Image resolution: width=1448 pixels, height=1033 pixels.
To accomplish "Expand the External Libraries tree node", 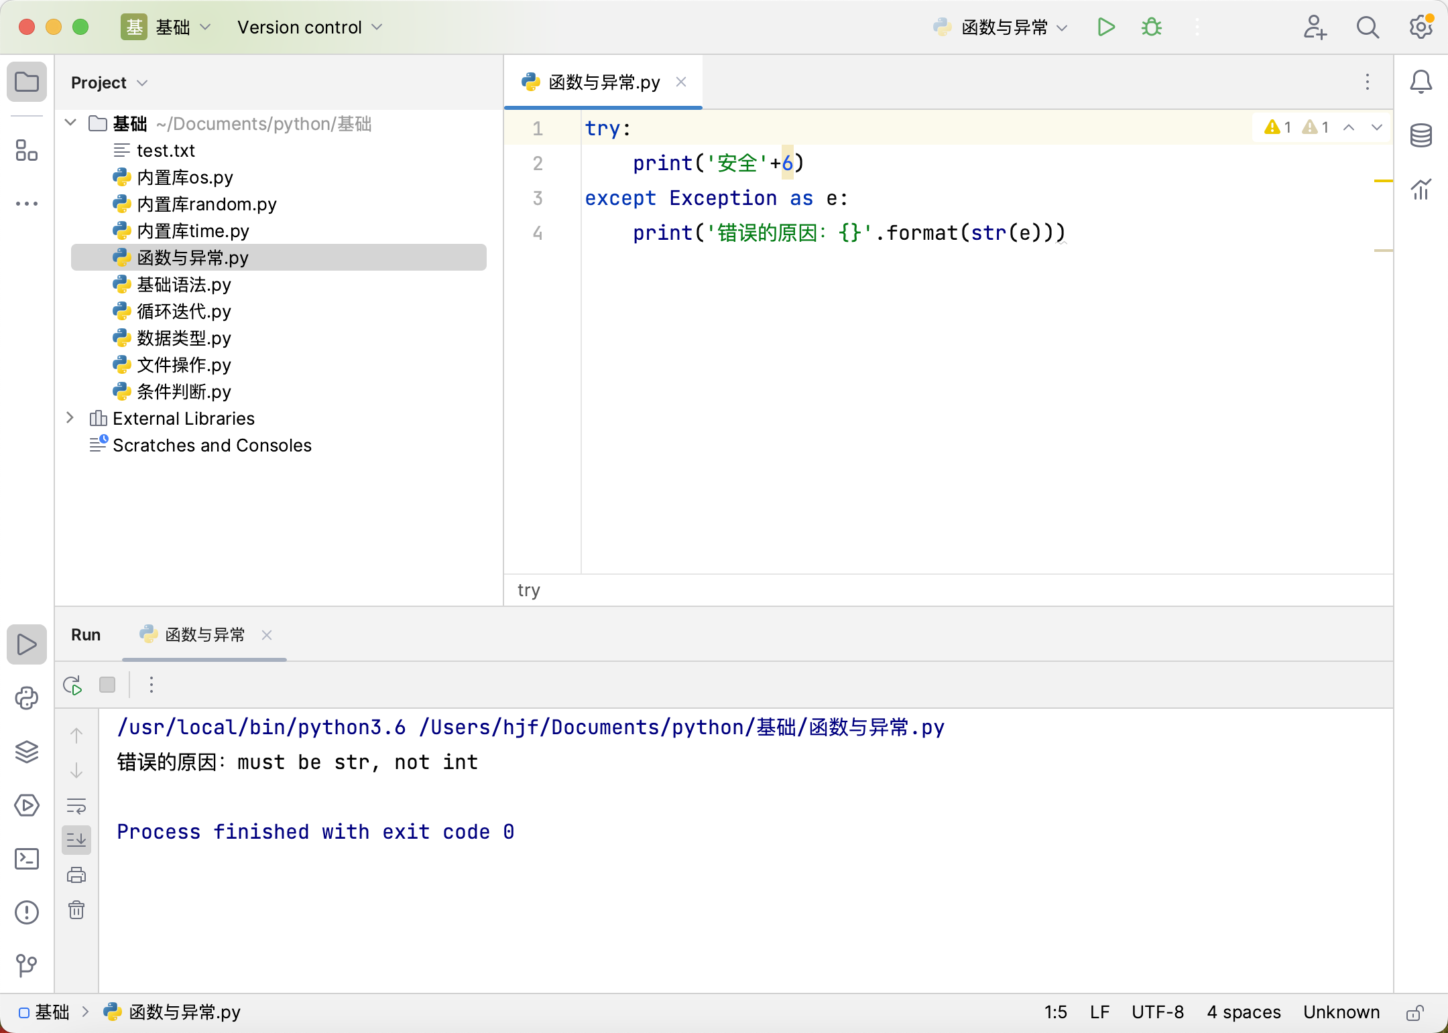I will 70,418.
